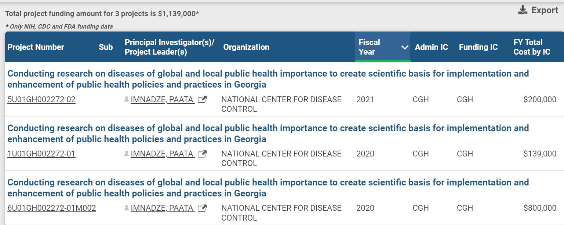Open project number 5U01GH002272-02 link

pos(41,100)
